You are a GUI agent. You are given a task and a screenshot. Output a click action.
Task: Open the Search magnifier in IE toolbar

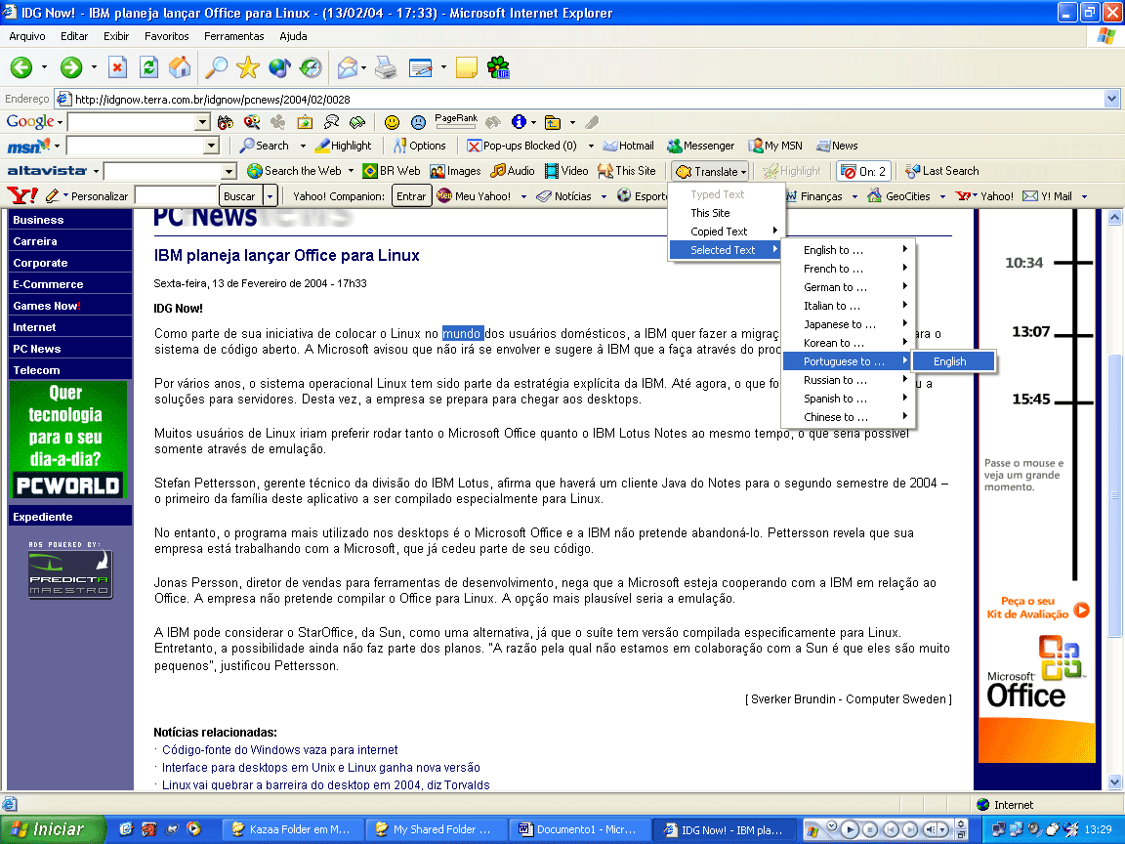[x=216, y=67]
